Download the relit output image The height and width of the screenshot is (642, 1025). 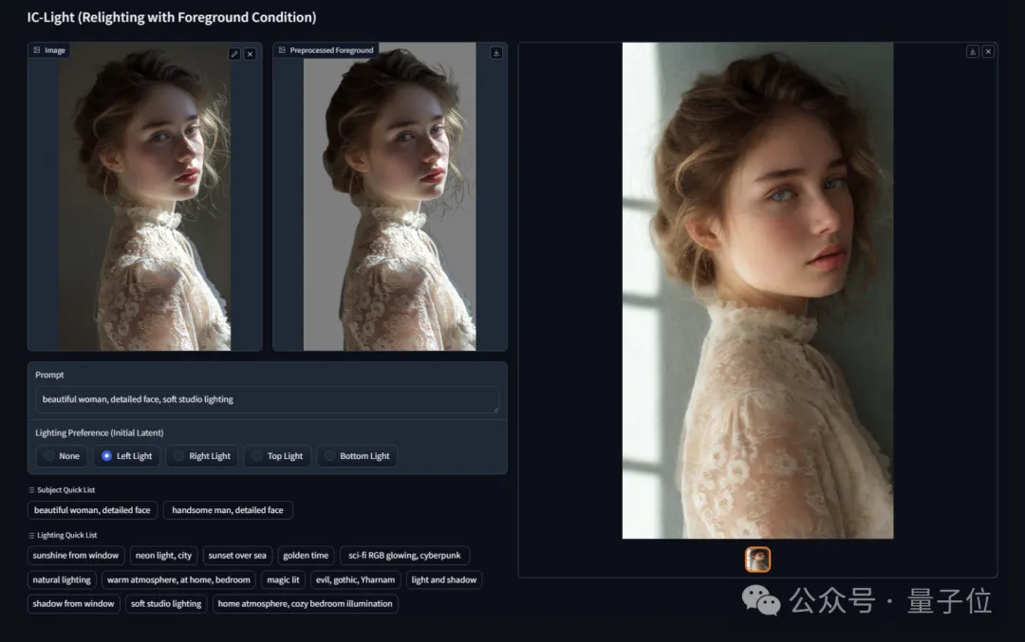click(972, 51)
